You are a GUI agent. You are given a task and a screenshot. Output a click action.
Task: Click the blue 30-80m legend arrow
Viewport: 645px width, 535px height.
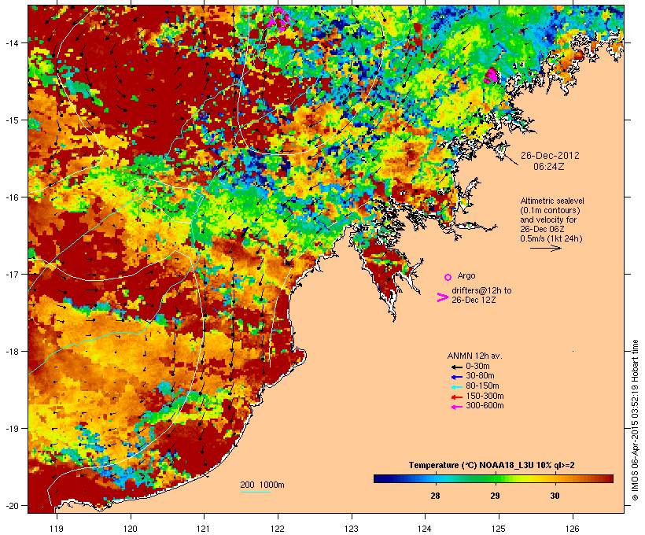point(456,377)
